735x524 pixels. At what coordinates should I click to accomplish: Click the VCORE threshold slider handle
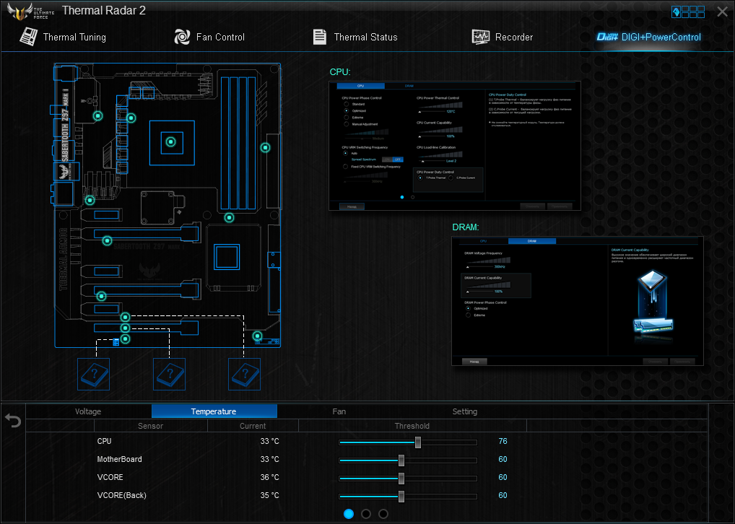pyautogui.click(x=401, y=479)
